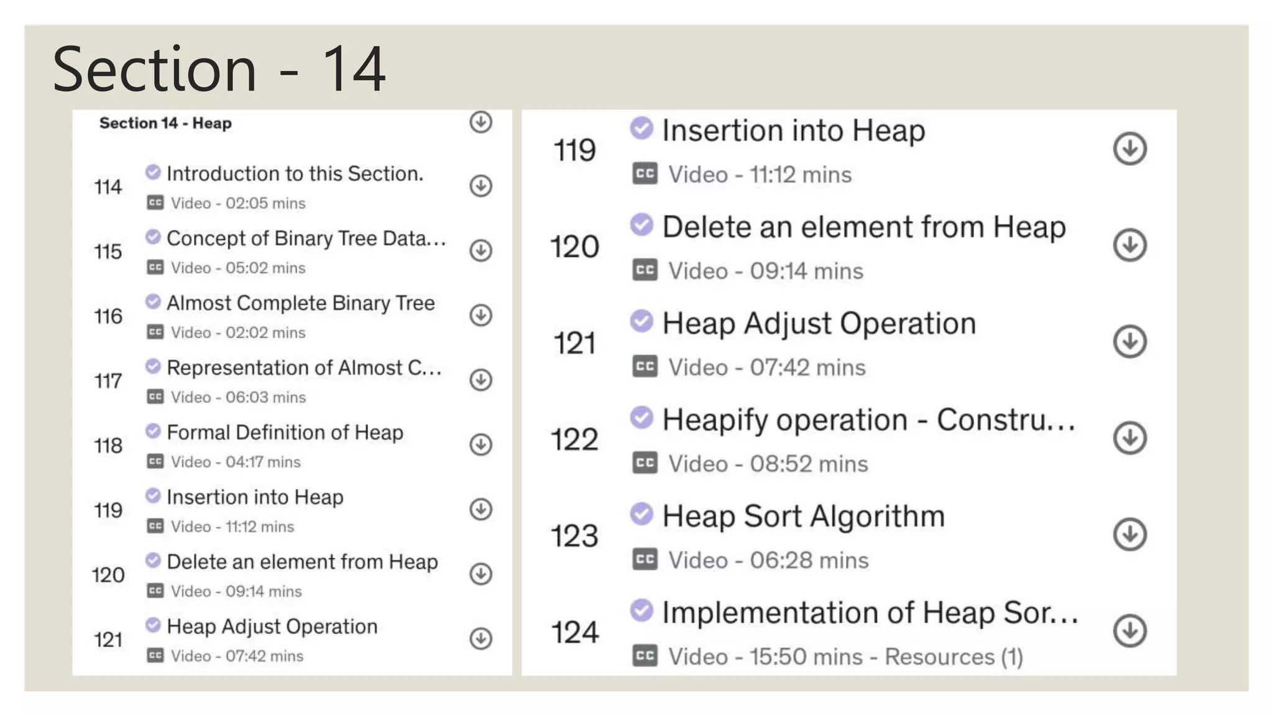Screen dimensions: 1273x716
Task: Open Heapify operation lecture title
Action: coord(868,420)
